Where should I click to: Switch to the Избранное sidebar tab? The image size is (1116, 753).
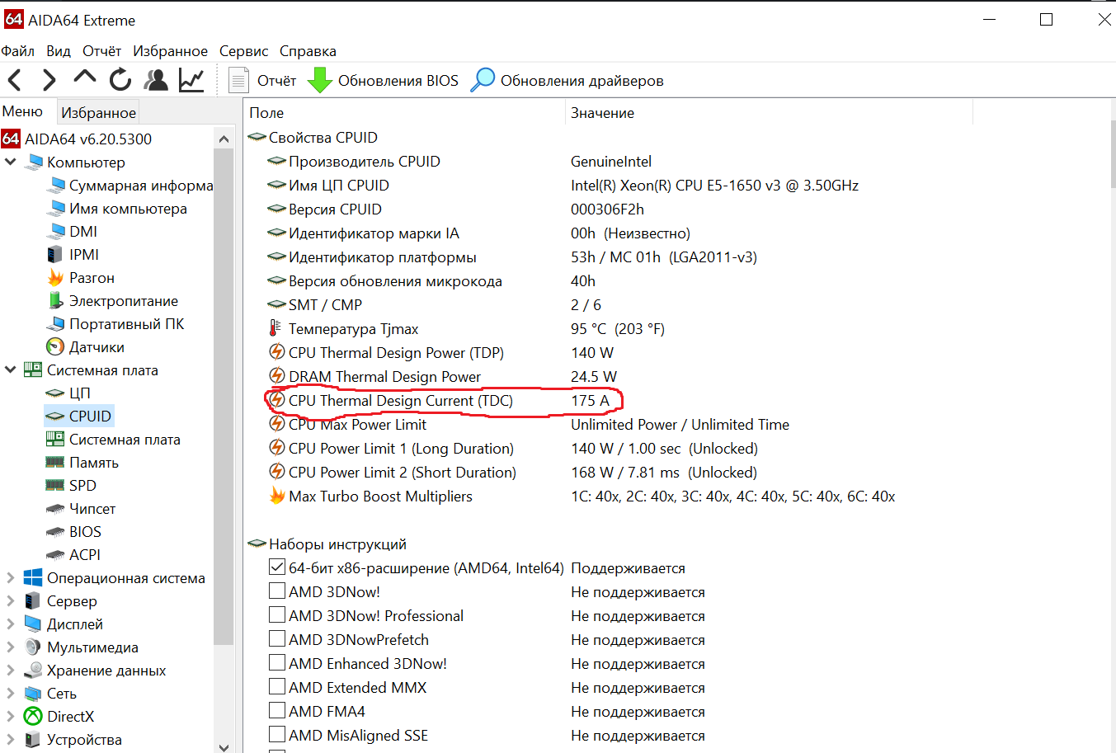click(98, 112)
